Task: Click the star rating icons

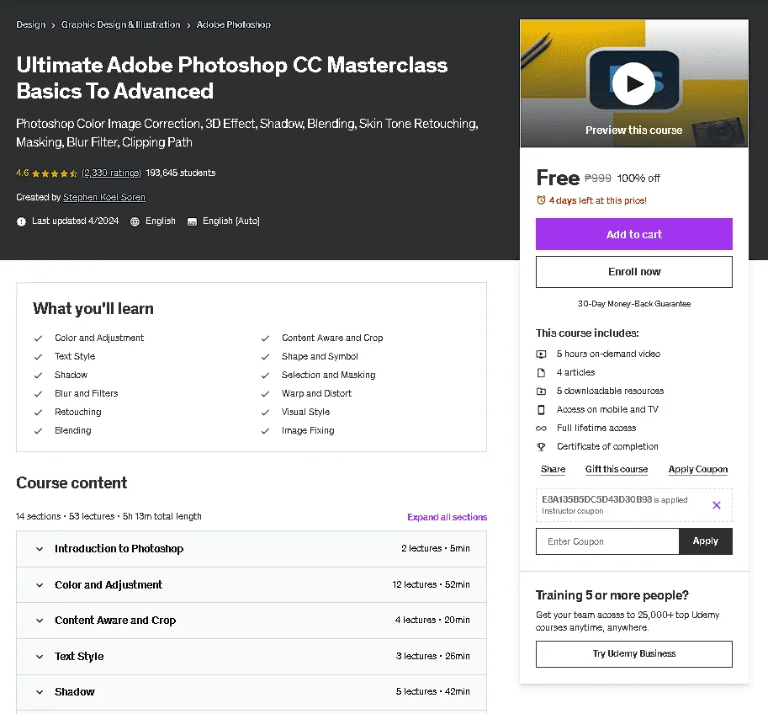Action: 55,173
